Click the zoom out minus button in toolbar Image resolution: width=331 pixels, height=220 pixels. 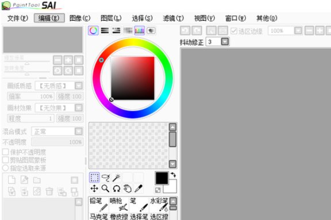(x=309, y=31)
